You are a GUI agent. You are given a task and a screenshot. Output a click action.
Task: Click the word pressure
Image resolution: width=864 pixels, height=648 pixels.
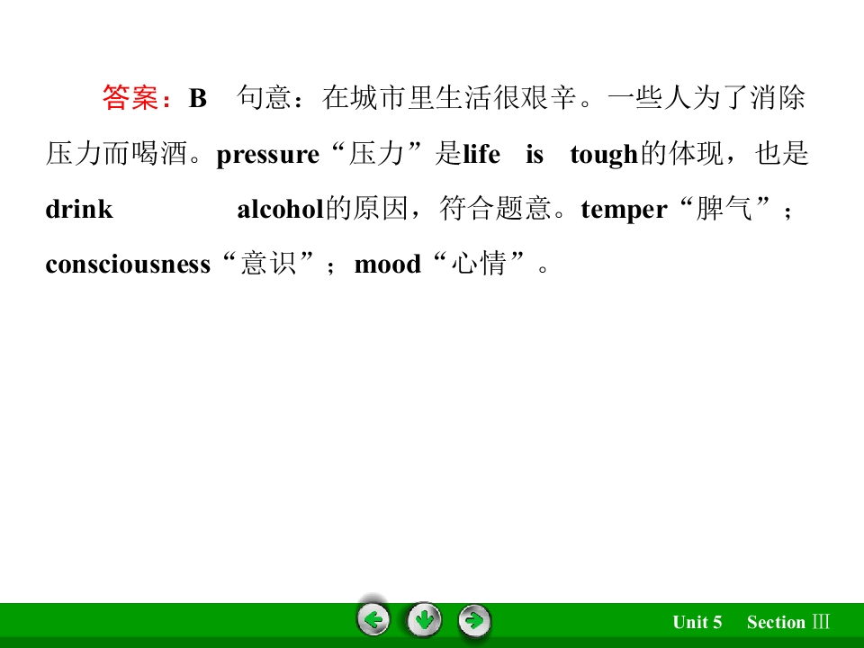tap(268, 156)
